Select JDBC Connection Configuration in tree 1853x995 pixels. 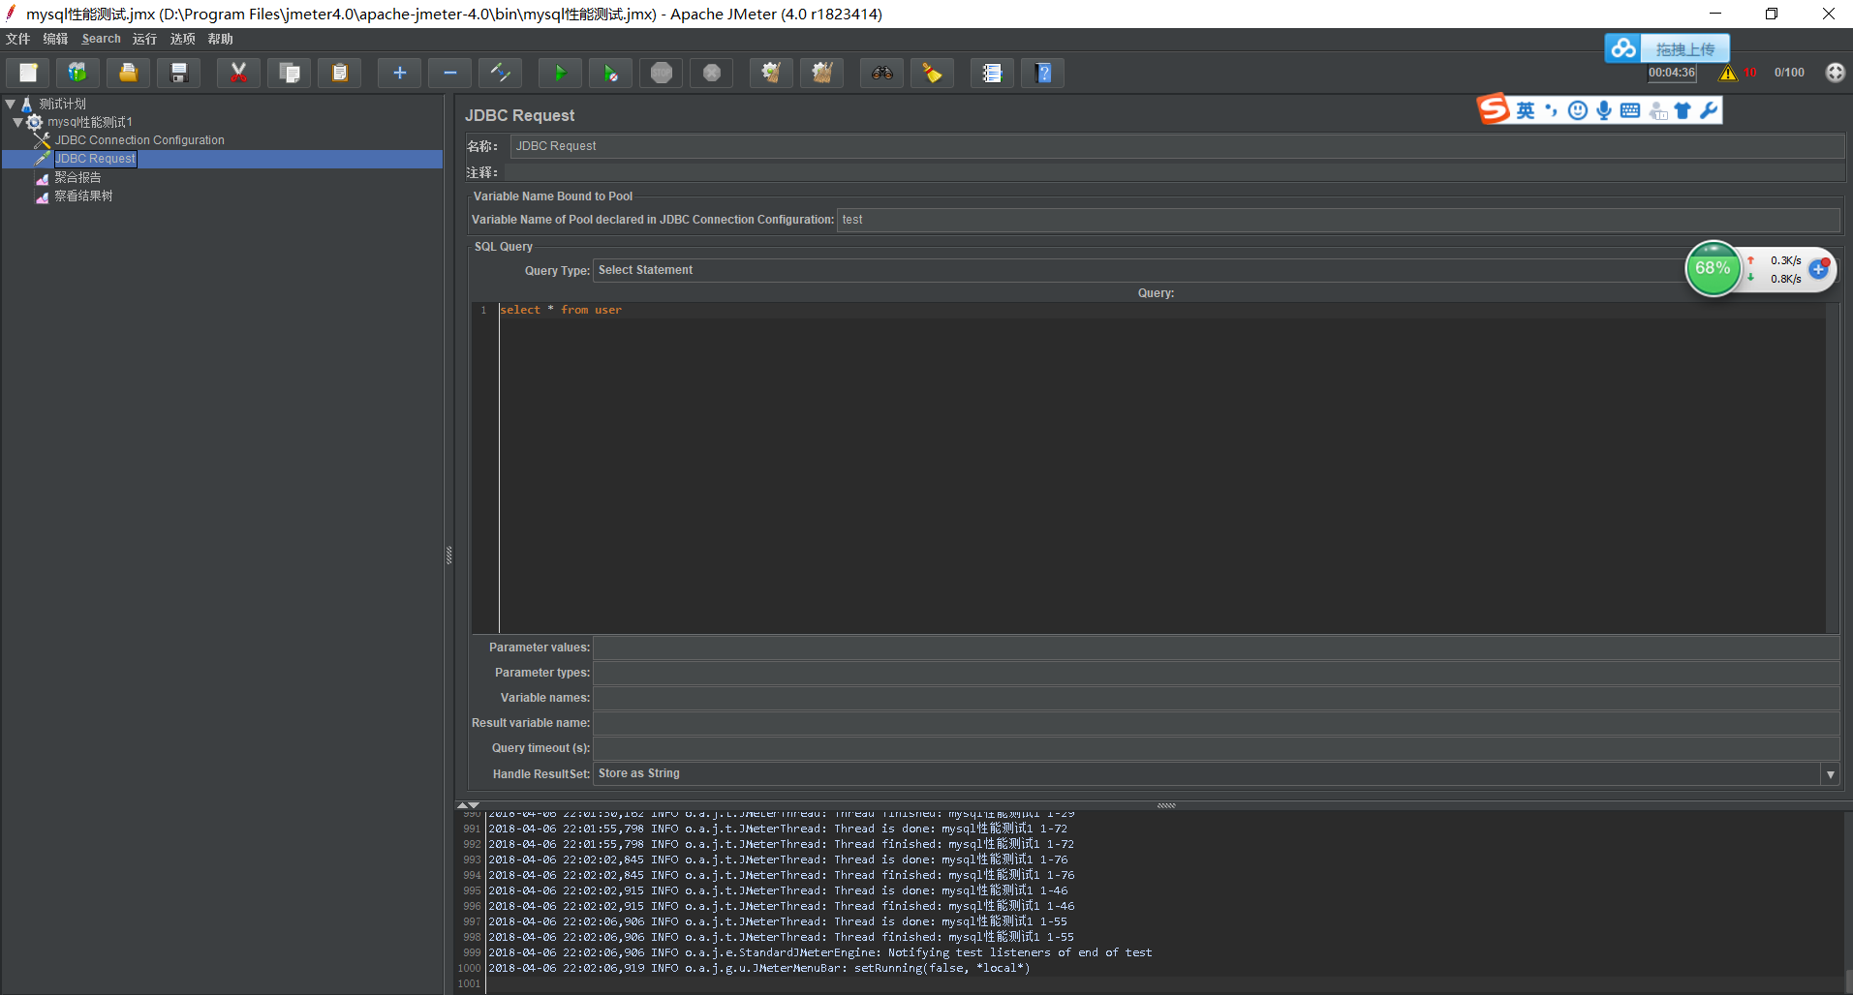click(139, 140)
